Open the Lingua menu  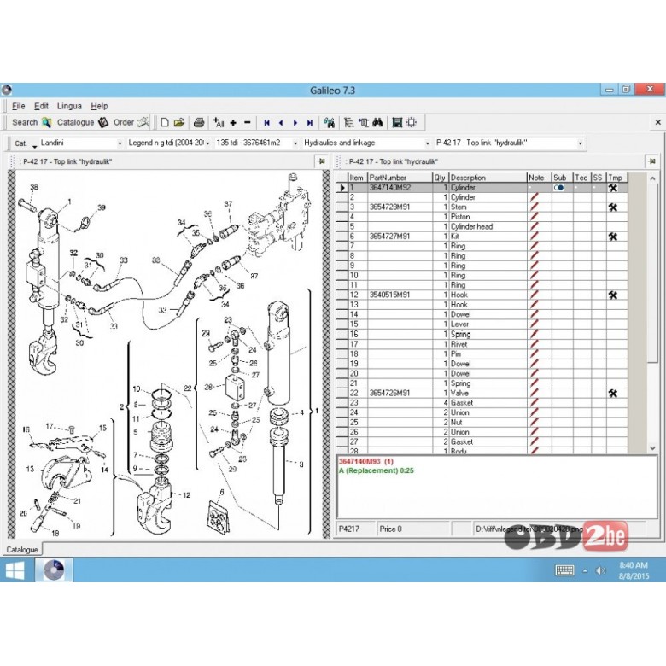click(69, 106)
